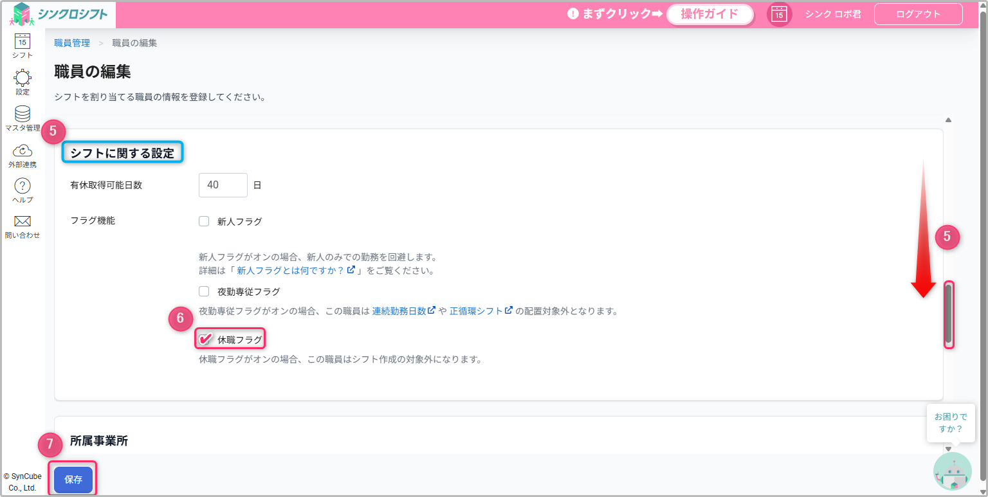The height and width of the screenshot is (497, 988).
Task: Click the calendar avatar icon in header
Action: (779, 14)
